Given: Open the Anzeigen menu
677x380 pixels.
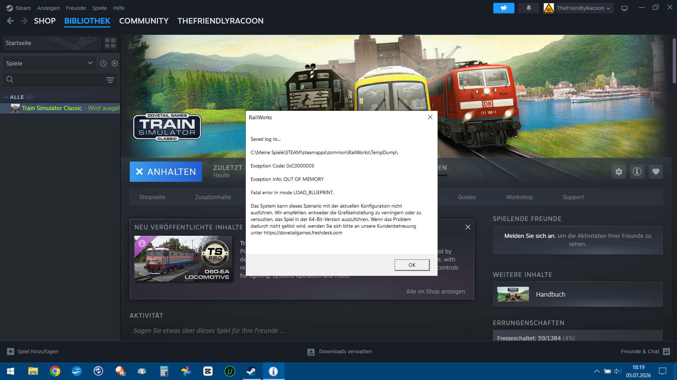Looking at the screenshot, I should pyautogui.click(x=48, y=8).
